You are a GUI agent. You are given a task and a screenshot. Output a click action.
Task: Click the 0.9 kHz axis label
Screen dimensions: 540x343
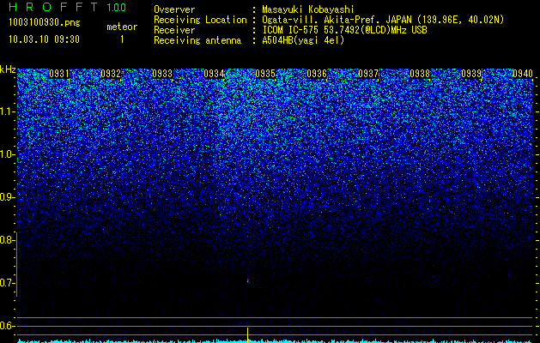tap(6, 197)
